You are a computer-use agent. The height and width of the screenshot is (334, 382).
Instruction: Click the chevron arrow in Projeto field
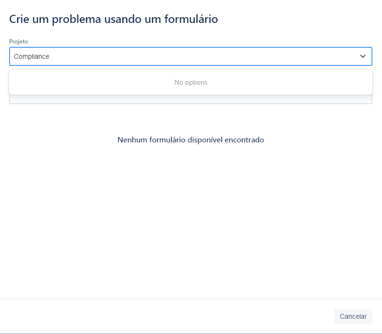point(363,56)
